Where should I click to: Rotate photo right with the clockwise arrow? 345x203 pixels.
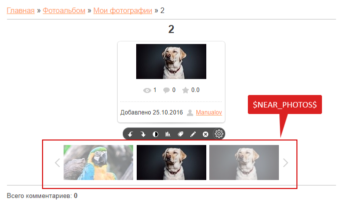[x=143, y=134]
